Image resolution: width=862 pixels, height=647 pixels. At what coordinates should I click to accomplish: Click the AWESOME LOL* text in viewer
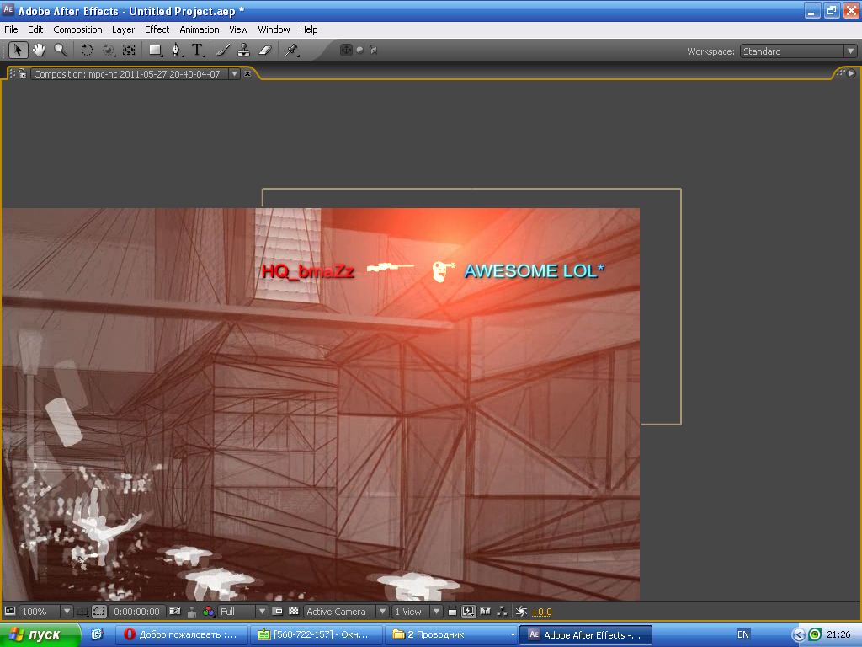534,270
